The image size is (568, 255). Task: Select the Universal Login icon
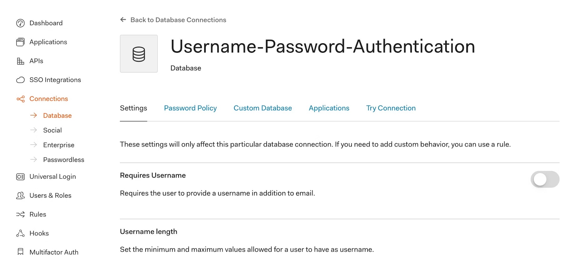pos(20,177)
